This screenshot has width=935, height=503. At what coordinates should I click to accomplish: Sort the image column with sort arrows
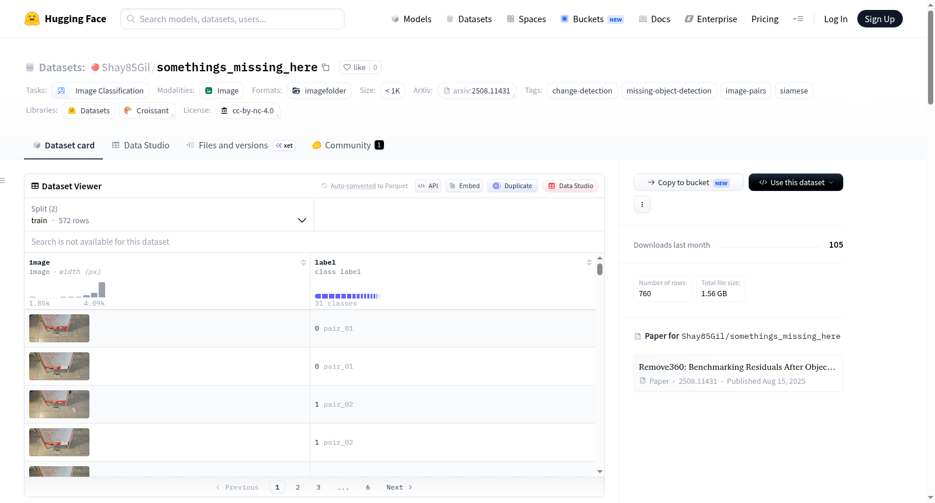point(303,262)
